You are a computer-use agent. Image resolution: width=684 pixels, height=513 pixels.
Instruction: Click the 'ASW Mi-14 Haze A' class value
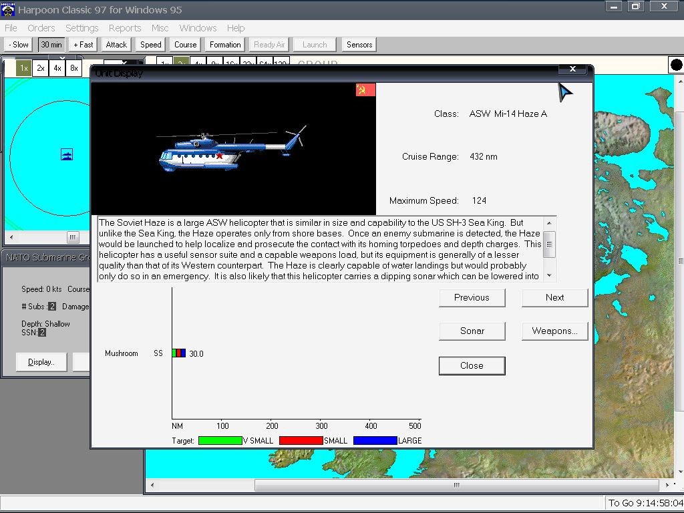click(508, 114)
